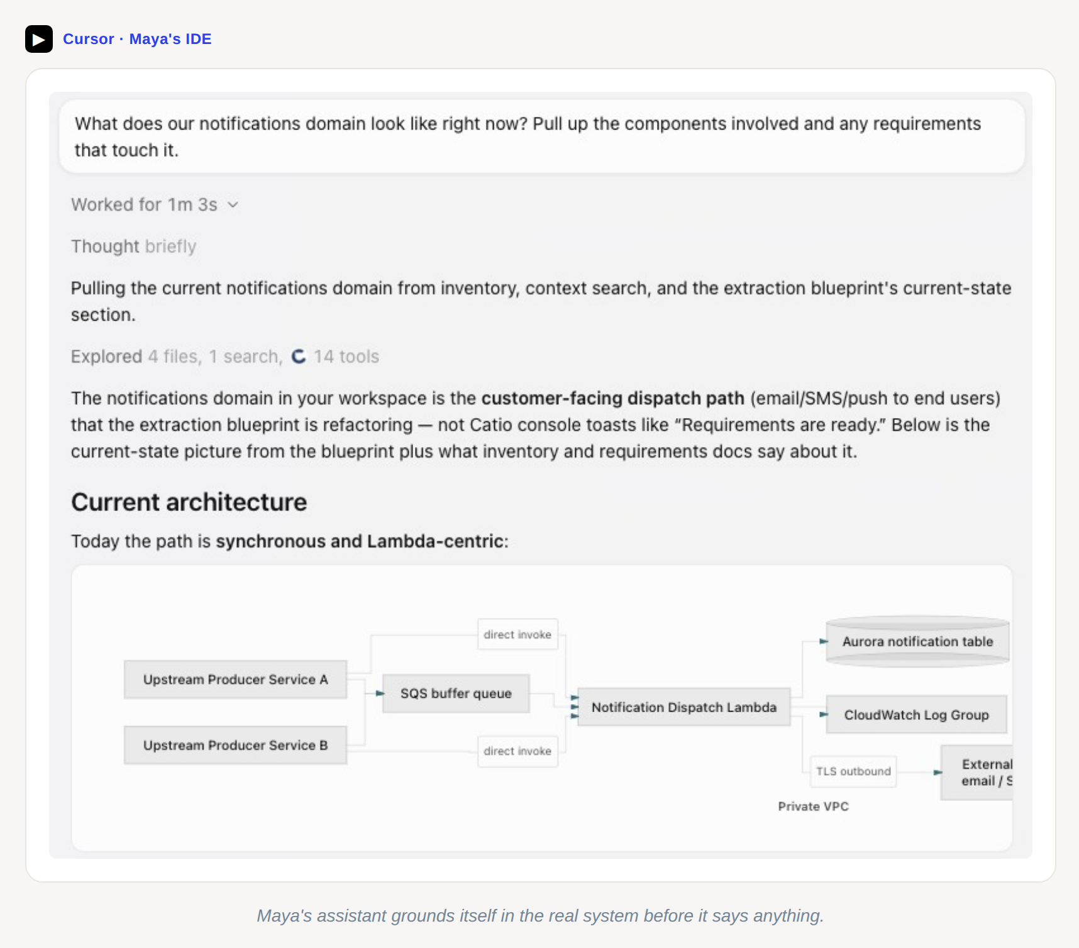Click the user prompt message bubble
This screenshot has width=1079, height=948.
point(541,136)
